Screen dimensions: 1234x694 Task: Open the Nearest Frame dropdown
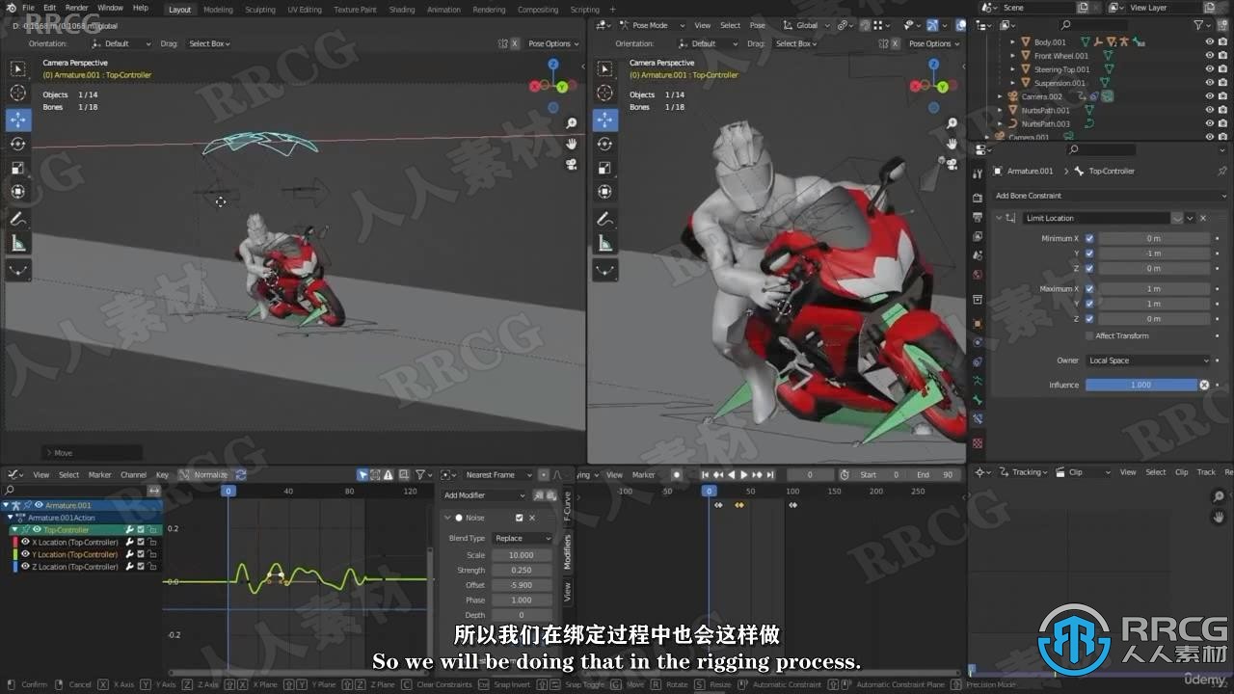tap(497, 475)
